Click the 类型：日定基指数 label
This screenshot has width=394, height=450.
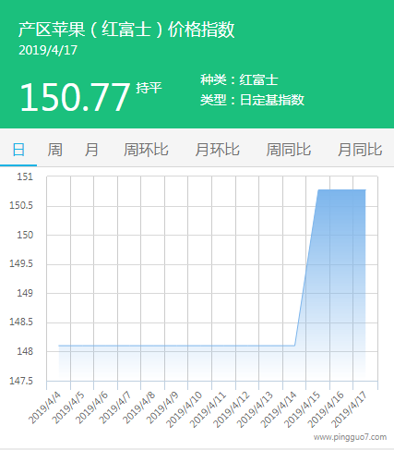point(252,100)
